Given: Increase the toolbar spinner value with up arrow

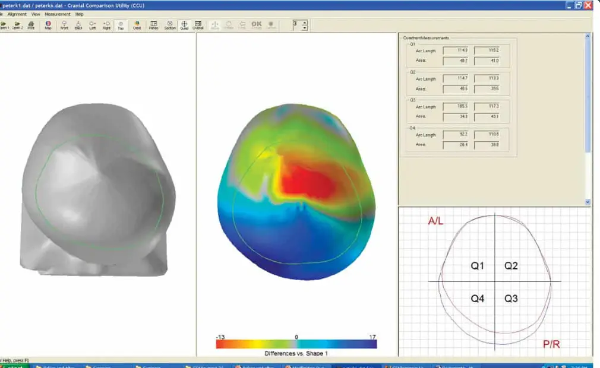Looking at the screenshot, I should [305, 23].
